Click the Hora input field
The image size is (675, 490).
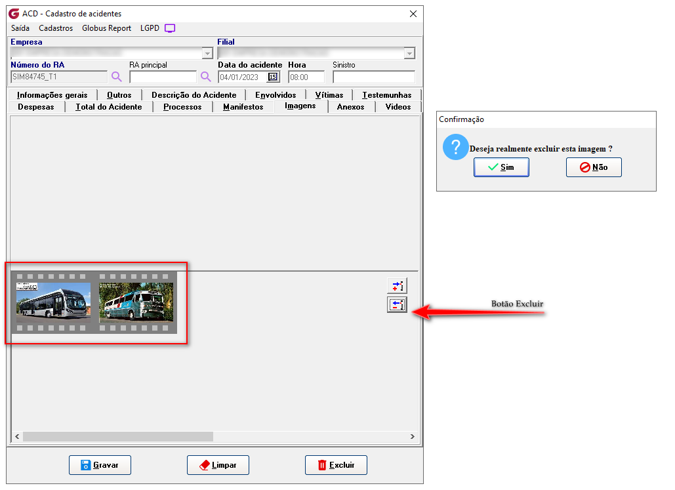(x=306, y=77)
